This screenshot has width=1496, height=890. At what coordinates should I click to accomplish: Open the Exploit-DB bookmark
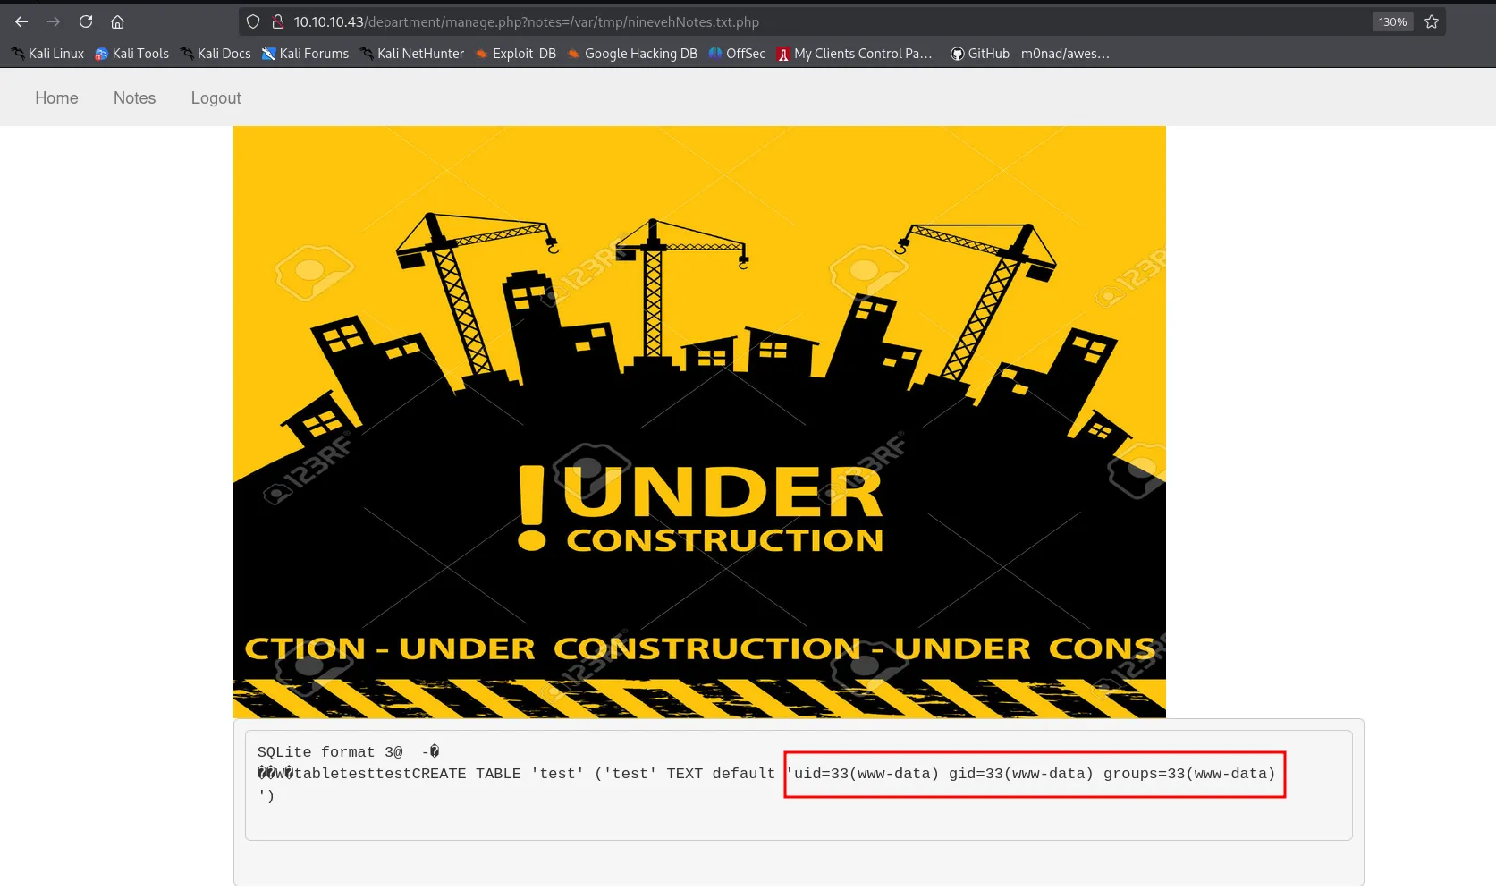(x=516, y=54)
